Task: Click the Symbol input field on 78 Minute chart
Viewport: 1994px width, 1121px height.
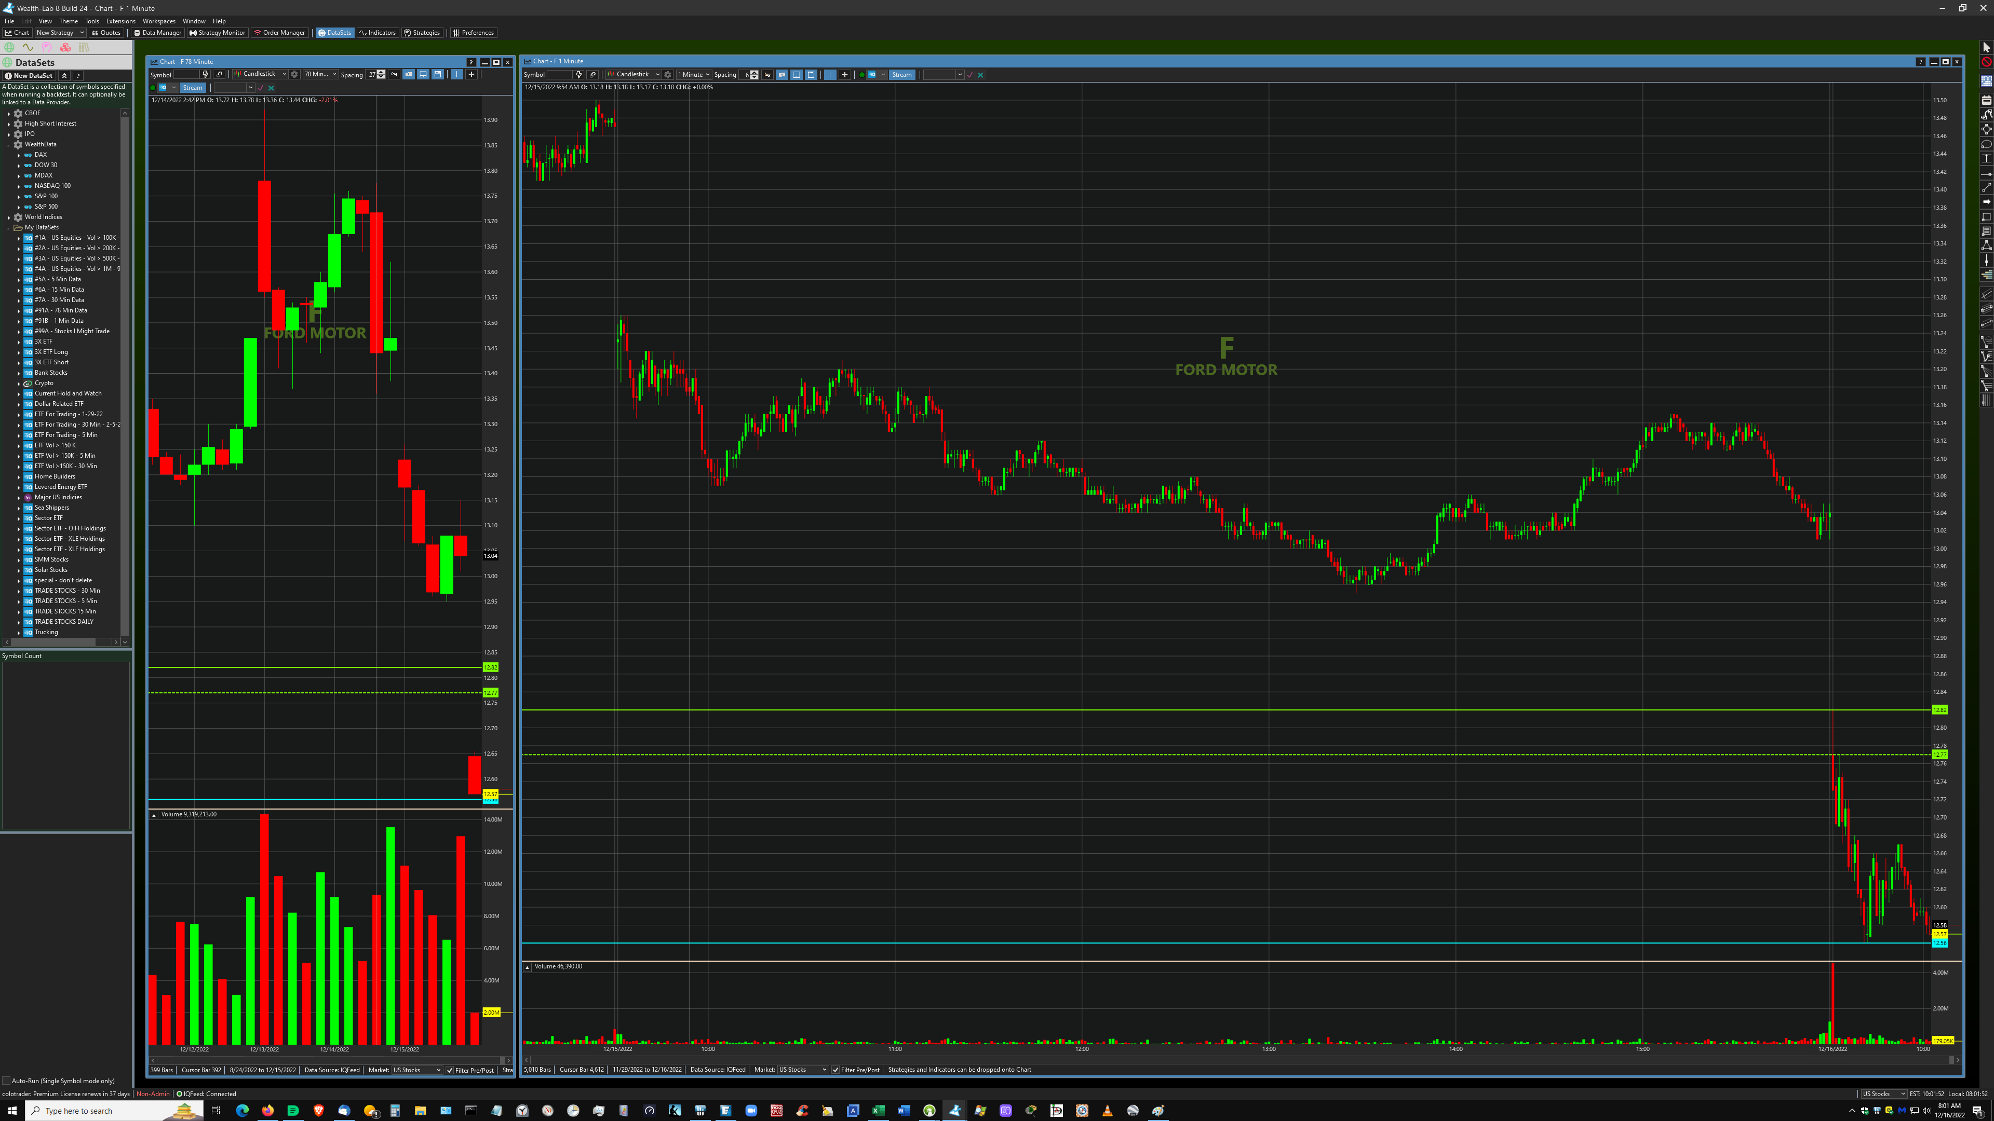Action: (186, 75)
